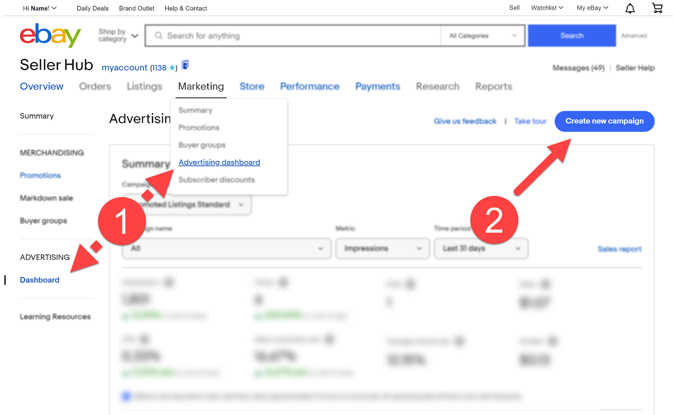
Task: Switch to the Reports tab
Action: pyautogui.click(x=494, y=86)
